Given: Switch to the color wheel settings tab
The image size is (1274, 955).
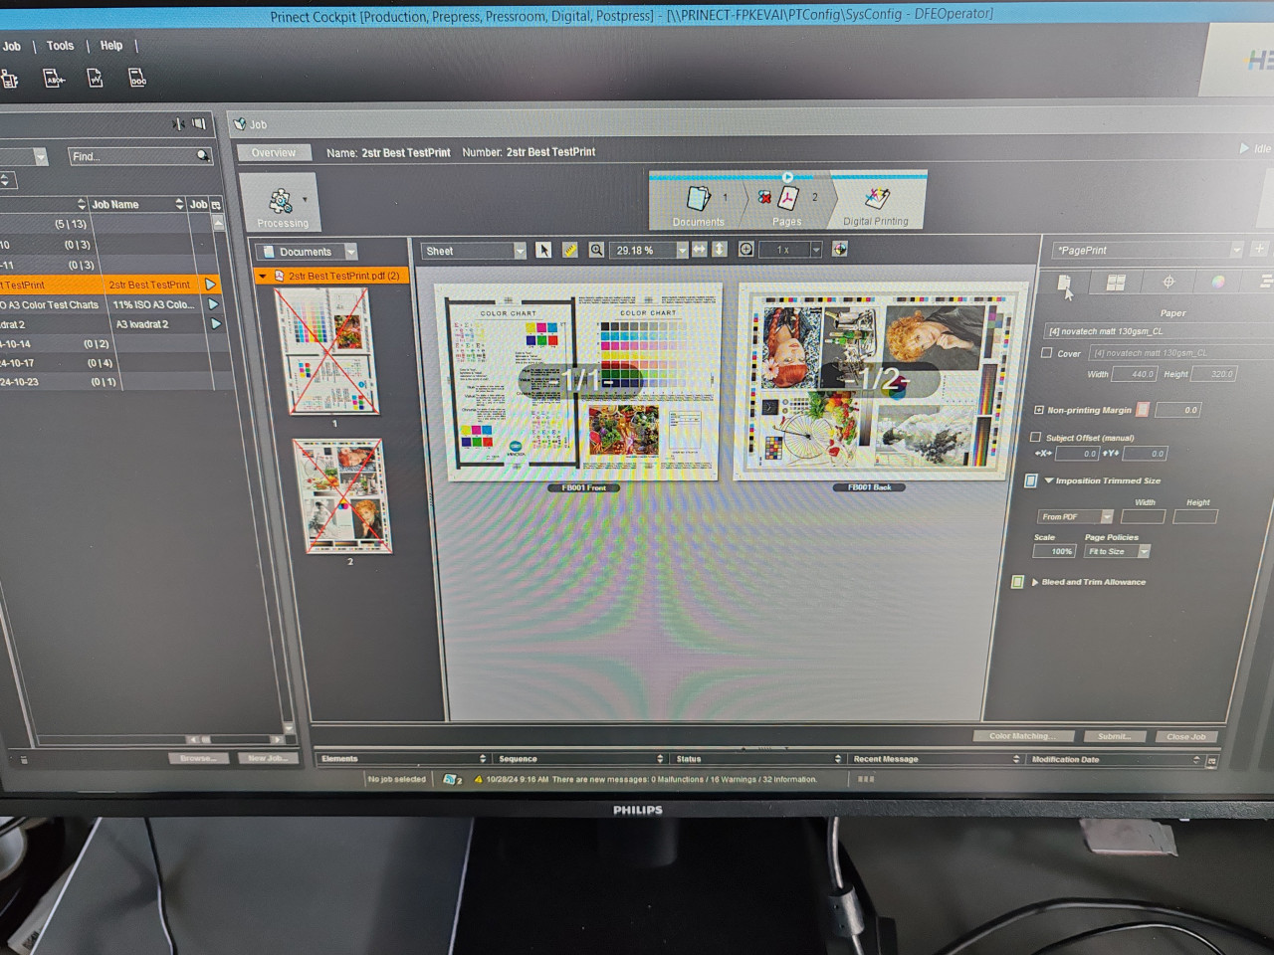Looking at the screenshot, I should click(1218, 283).
